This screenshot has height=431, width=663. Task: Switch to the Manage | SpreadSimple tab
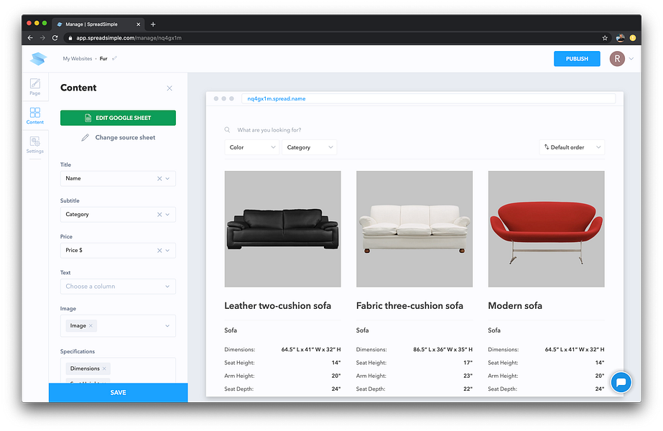(x=98, y=24)
